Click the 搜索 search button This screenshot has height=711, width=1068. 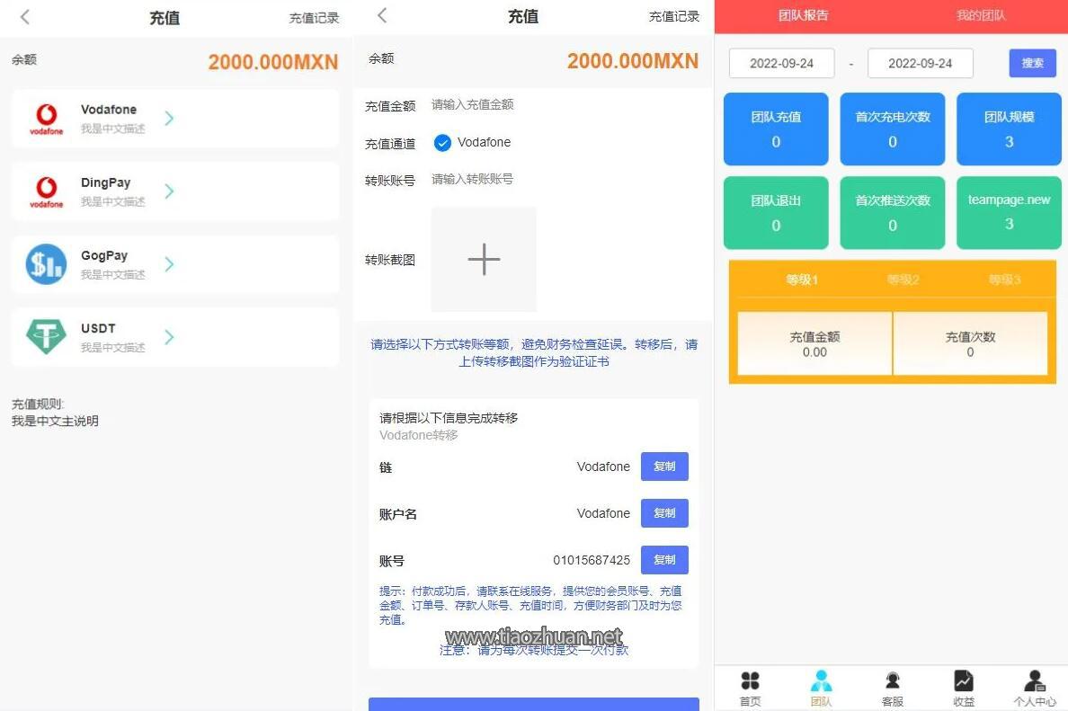point(1032,63)
